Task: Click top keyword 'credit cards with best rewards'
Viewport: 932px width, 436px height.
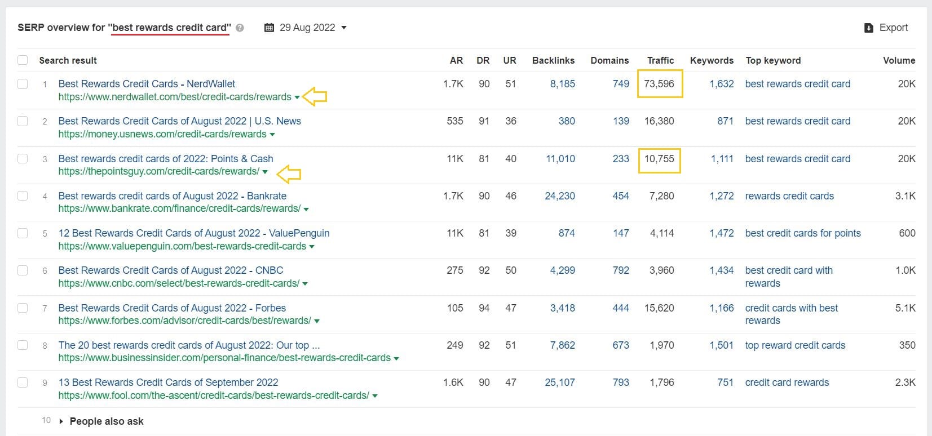Action: [x=792, y=314]
